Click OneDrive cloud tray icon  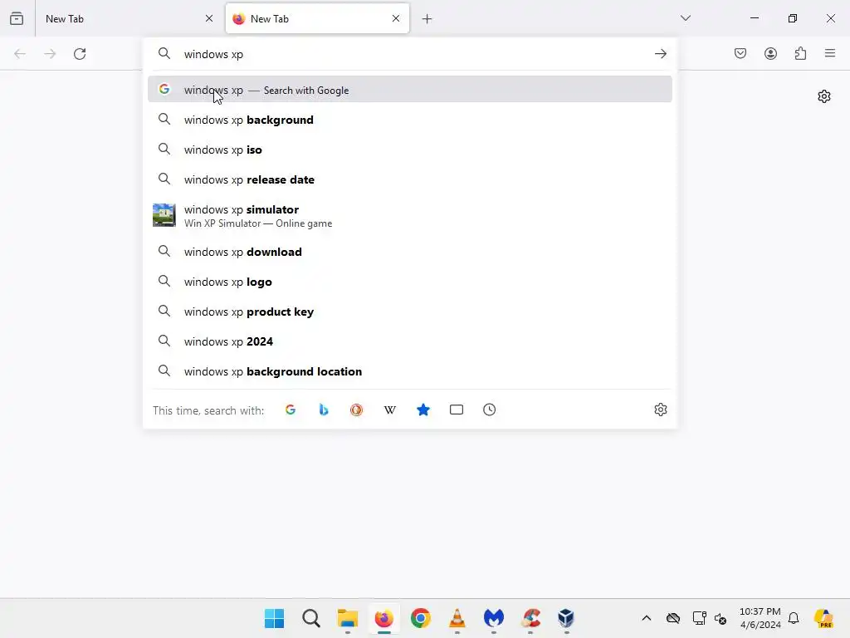click(x=672, y=618)
